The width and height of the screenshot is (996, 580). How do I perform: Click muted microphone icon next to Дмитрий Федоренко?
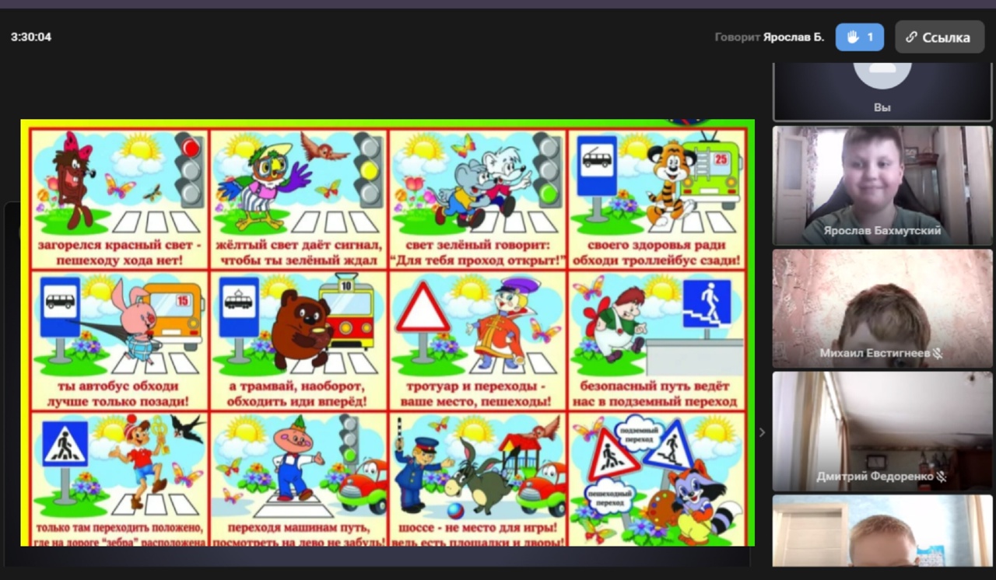(x=941, y=477)
